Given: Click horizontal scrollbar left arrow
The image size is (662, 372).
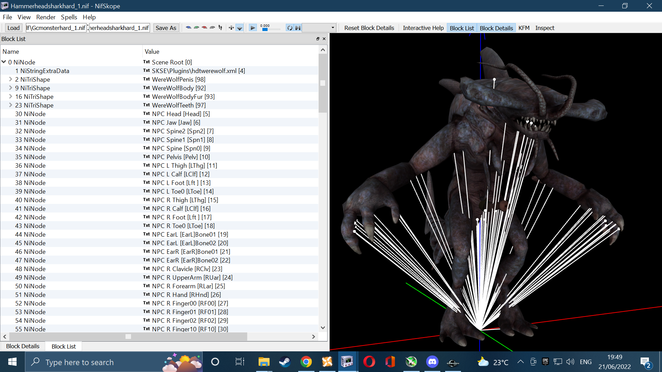Looking at the screenshot, I should pos(5,337).
